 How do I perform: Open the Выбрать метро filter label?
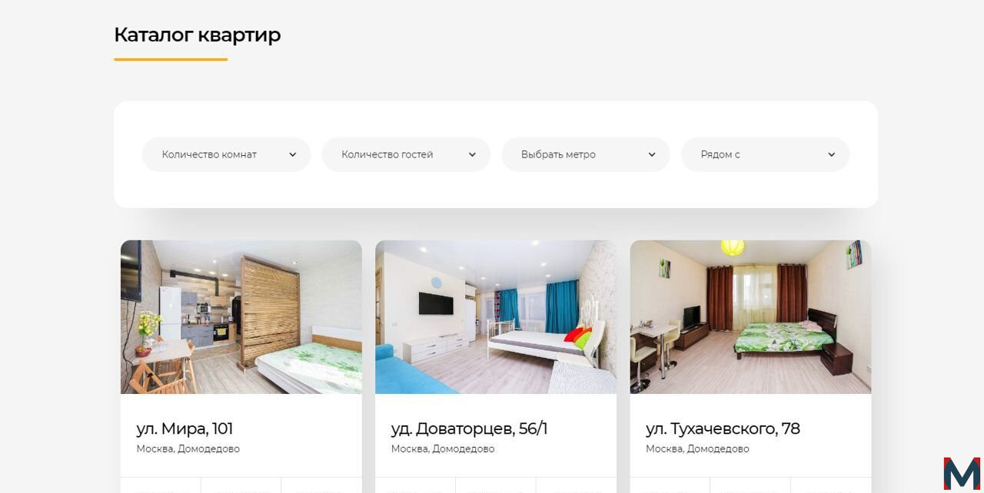coord(558,154)
